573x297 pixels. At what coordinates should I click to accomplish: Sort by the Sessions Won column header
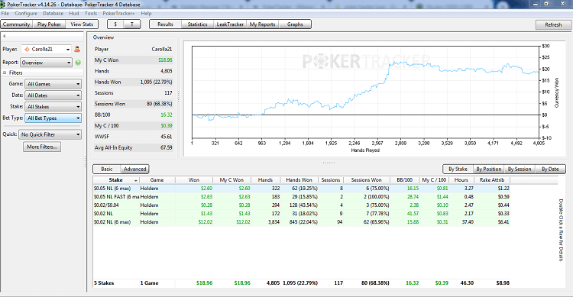(x=366, y=179)
